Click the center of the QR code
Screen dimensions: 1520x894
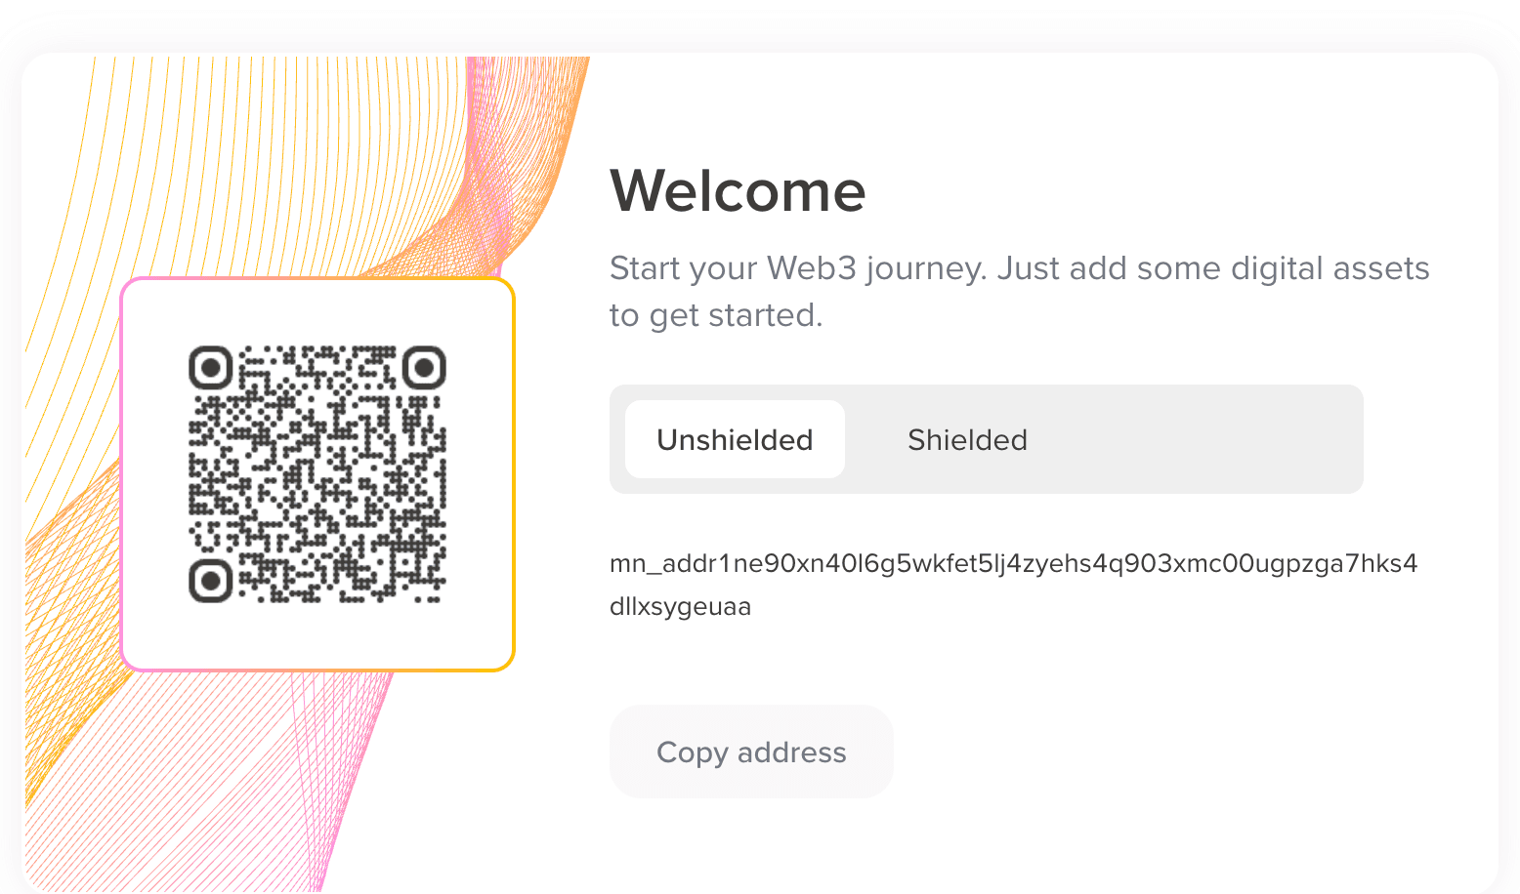(x=317, y=474)
